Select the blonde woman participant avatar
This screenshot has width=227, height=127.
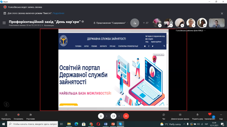[191, 23]
